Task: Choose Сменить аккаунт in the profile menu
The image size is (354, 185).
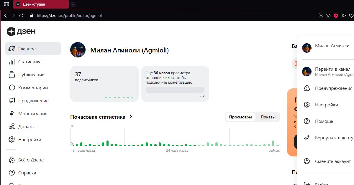Action: [x=332, y=161]
